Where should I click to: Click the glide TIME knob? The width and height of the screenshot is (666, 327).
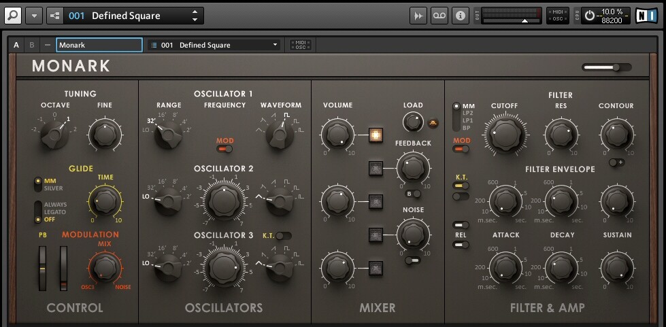[x=105, y=201]
